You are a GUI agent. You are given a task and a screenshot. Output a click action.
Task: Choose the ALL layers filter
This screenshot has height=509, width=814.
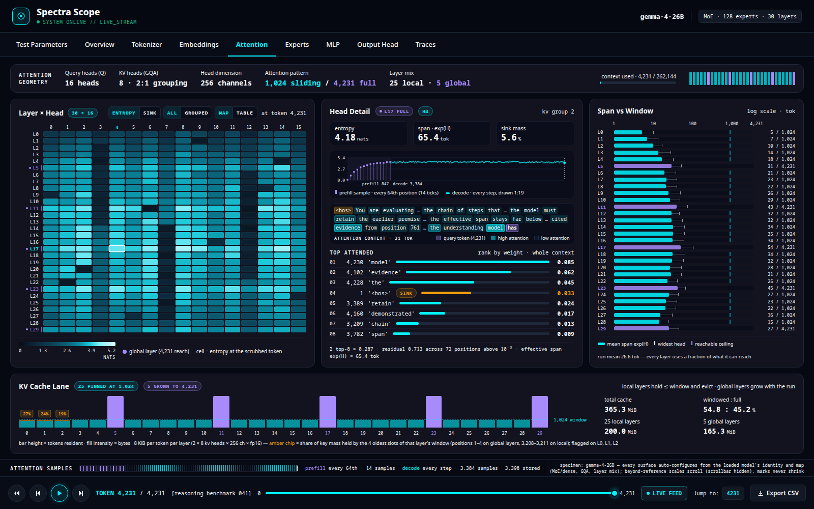(x=172, y=113)
